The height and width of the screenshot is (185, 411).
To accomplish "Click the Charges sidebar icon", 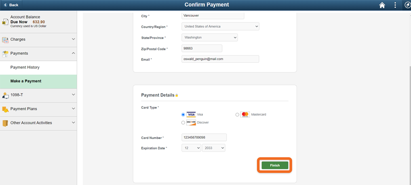I will (x=5, y=40).
